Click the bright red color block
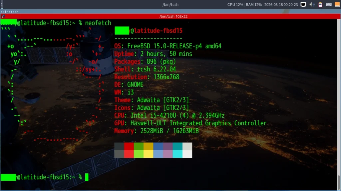 (x=129, y=154)
